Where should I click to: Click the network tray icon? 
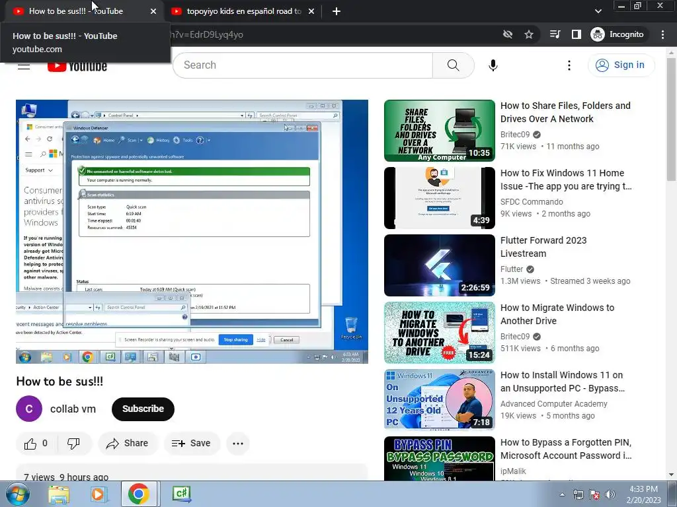578,494
